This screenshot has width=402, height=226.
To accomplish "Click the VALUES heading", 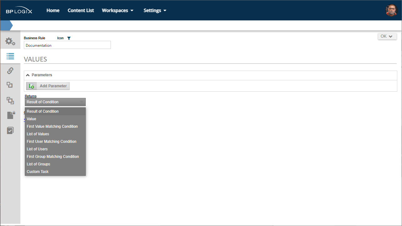I will pyautogui.click(x=35, y=59).
